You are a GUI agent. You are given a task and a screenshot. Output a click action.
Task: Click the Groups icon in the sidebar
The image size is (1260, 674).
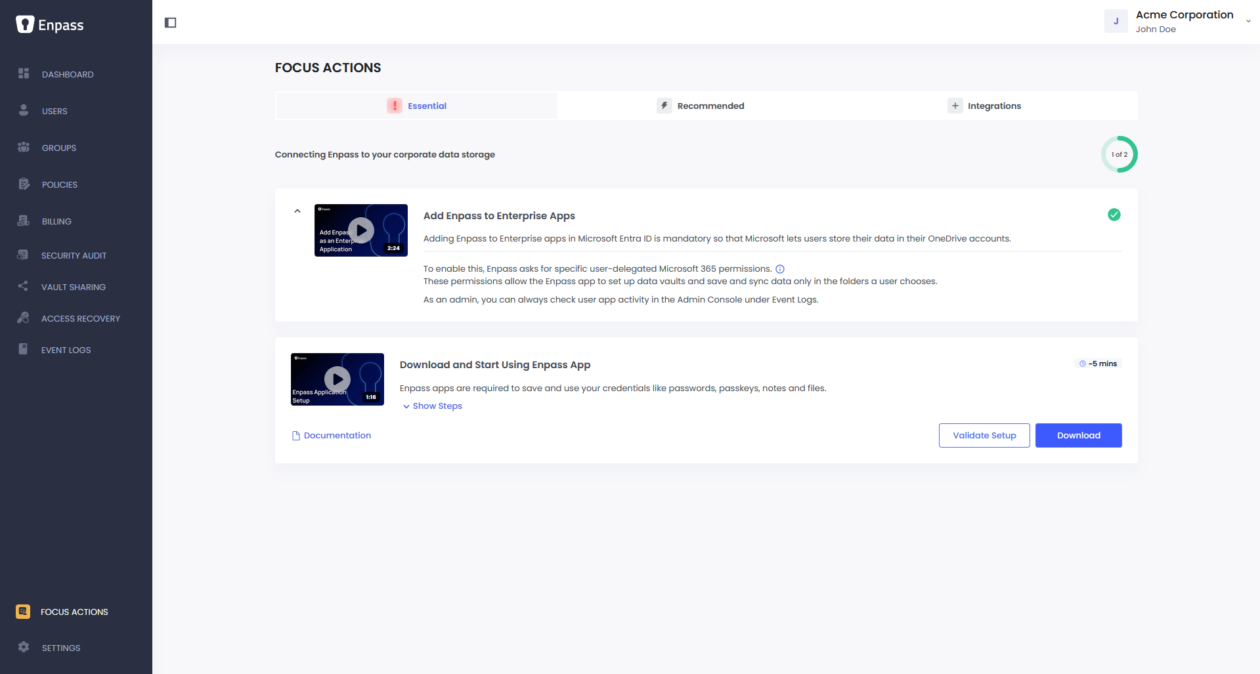(x=24, y=147)
